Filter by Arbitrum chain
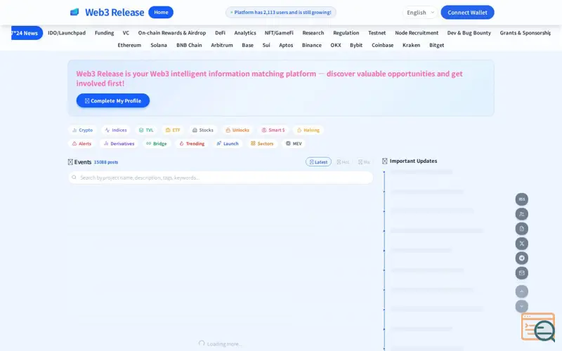The height and width of the screenshot is (351, 562). (x=222, y=45)
